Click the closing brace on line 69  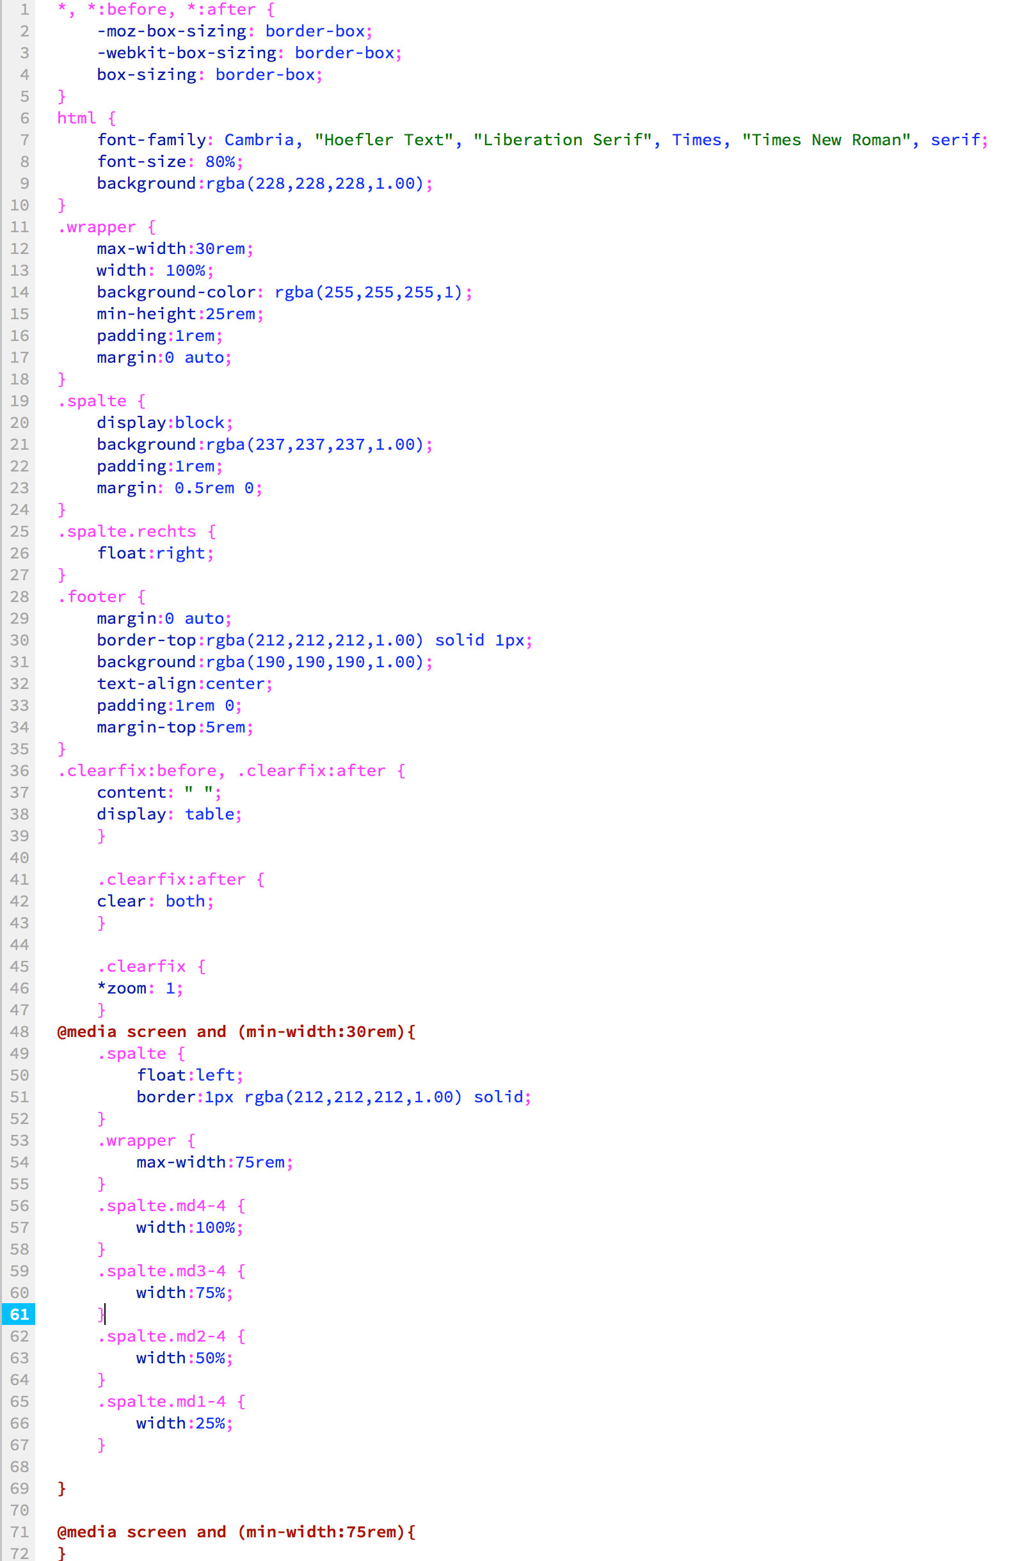click(62, 1489)
